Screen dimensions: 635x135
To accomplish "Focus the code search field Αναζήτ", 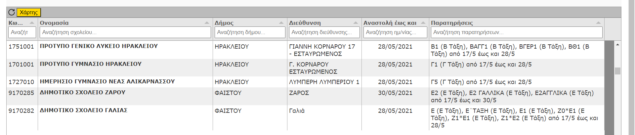I will [22, 32].
